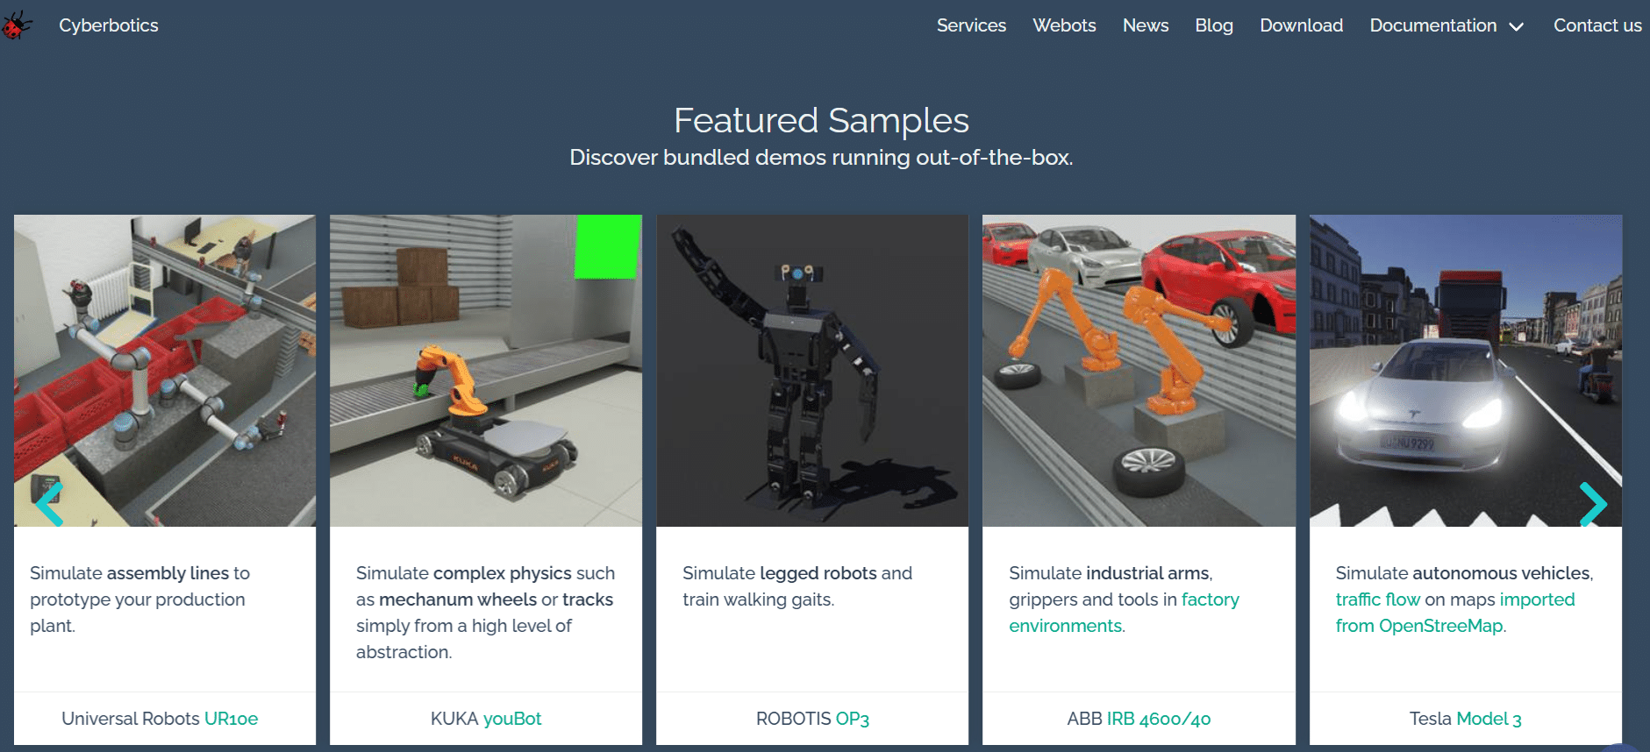Open the Contact us link
This screenshot has height=752, width=1650.
pos(1597,25)
